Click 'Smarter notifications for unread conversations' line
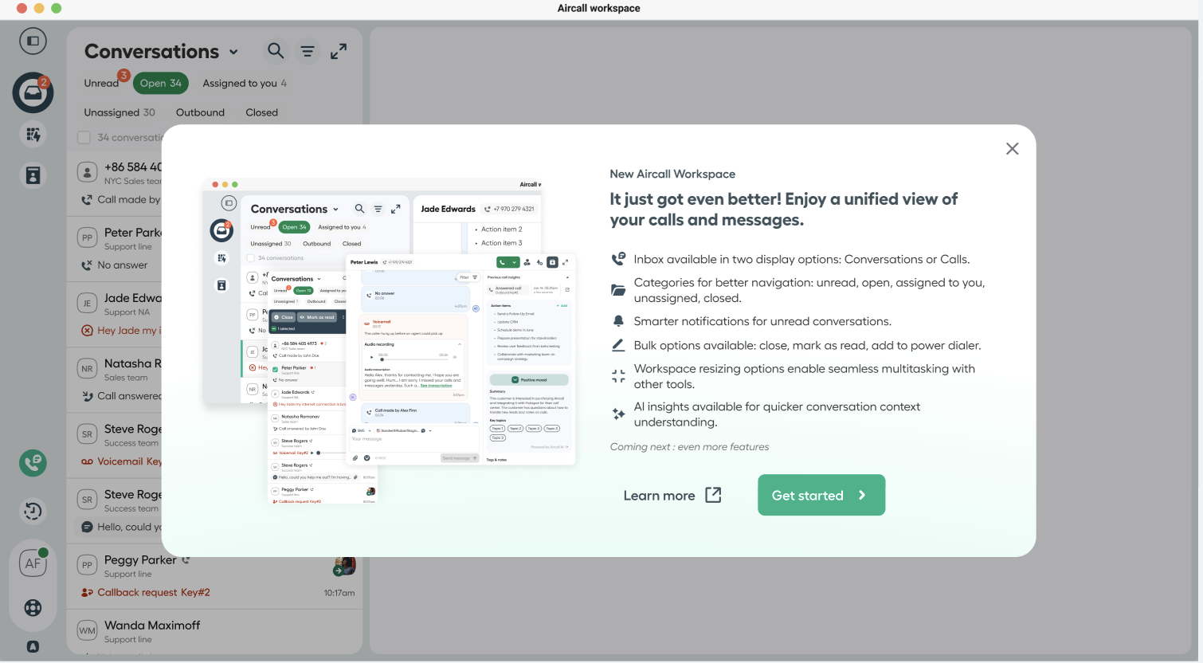The width and height of the screenshot is (1203, 663). (762, 321)
